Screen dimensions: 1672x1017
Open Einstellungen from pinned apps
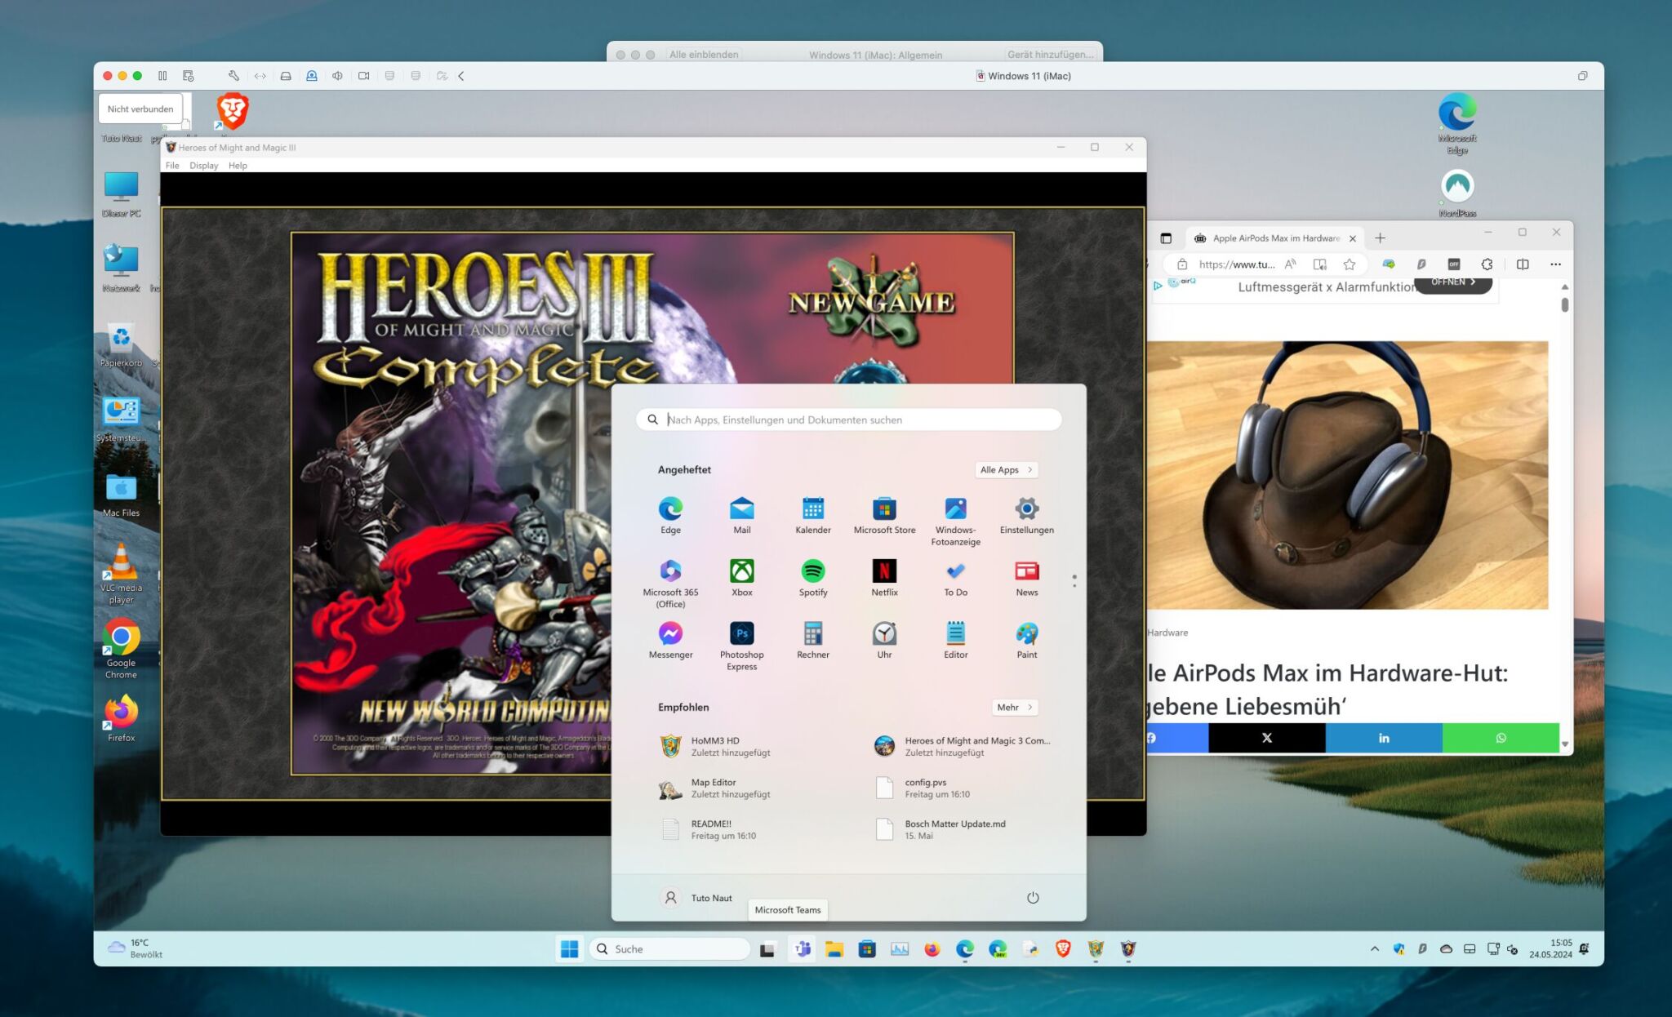click(1027, 515)
